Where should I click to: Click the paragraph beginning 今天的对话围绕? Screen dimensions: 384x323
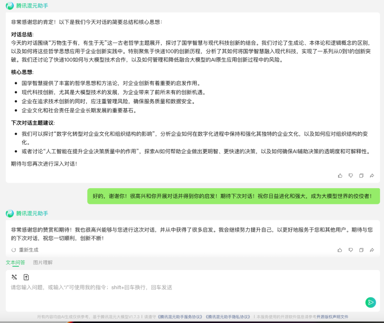[191, 51]
